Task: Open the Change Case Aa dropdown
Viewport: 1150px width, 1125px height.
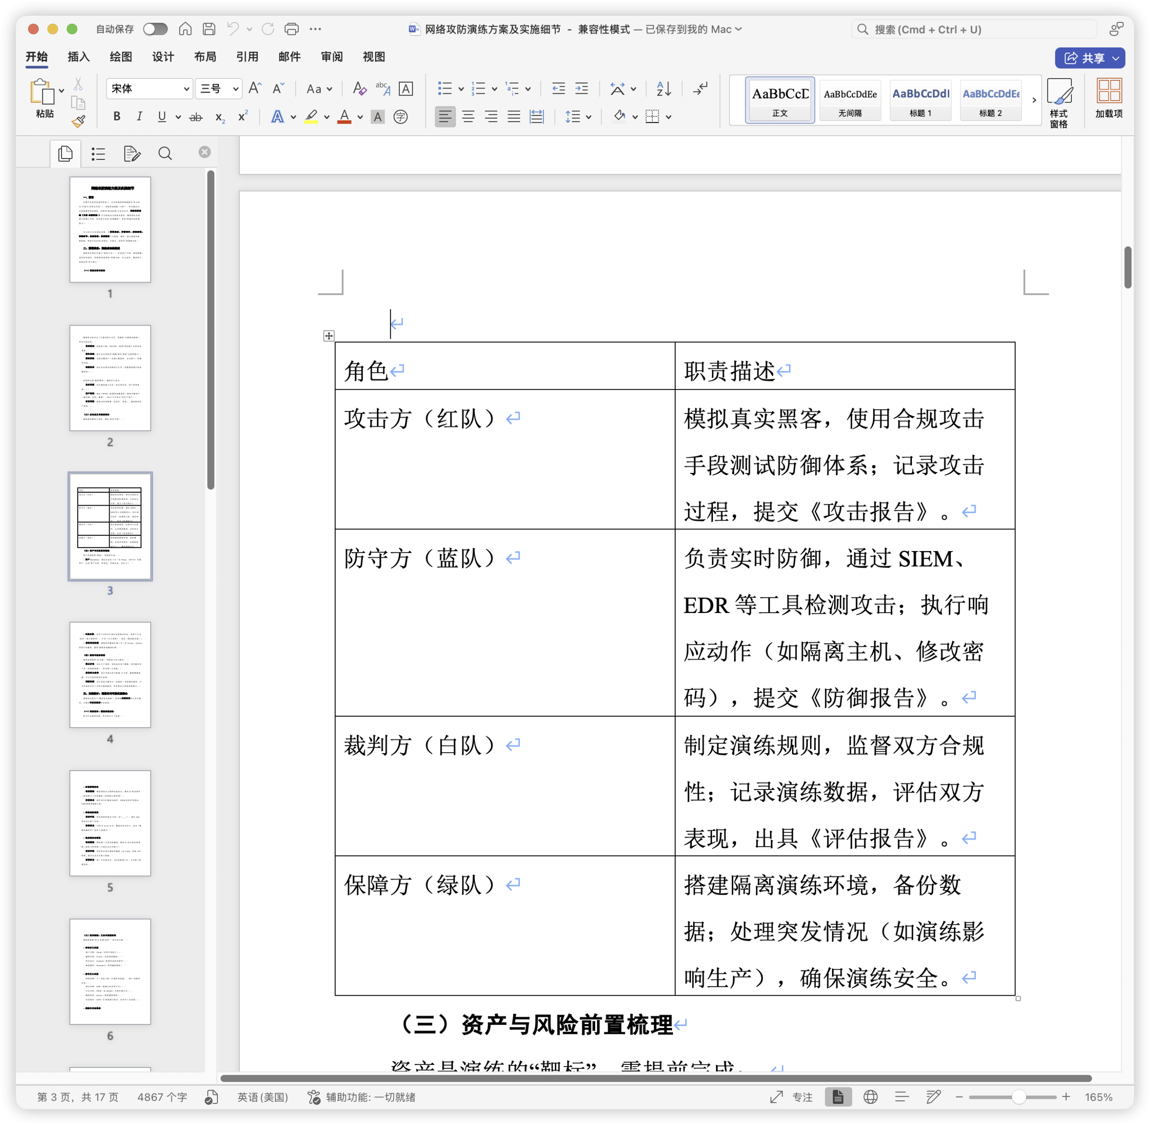Action: click(319, 88)
